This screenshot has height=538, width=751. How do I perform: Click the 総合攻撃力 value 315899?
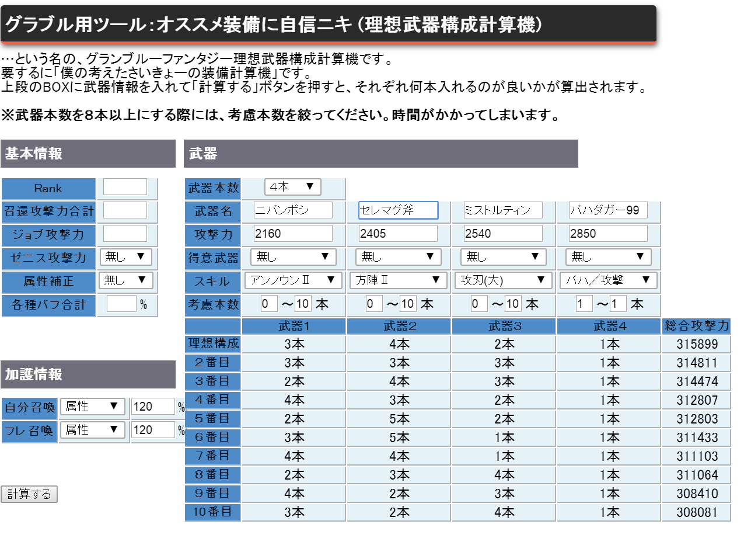697,345
